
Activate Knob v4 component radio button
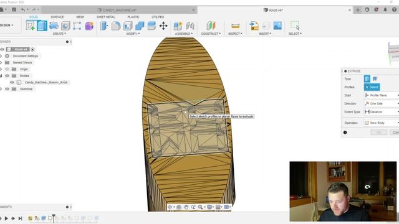click(x=32, y=49)
